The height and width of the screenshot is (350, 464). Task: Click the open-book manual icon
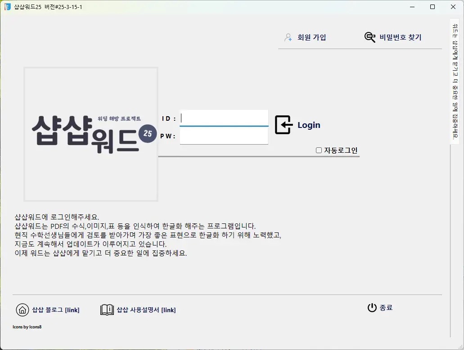(x=107, y=309)
